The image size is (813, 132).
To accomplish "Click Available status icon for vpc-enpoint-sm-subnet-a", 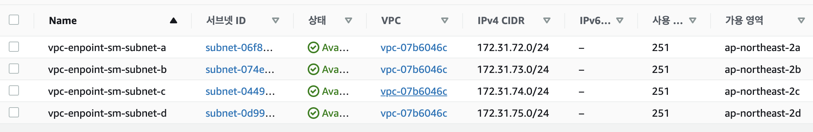I will [x=314, y=47].
